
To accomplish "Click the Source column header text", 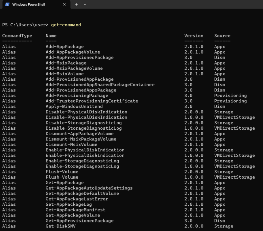I will [x=223, y=36].
